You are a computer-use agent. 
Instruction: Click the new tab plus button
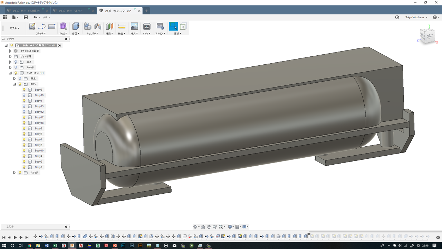click(146, 11)
